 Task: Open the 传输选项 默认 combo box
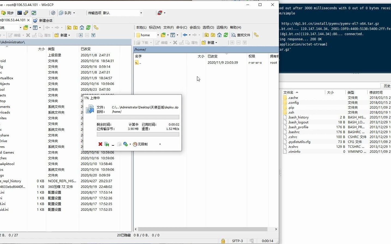[x=123, y=13]
